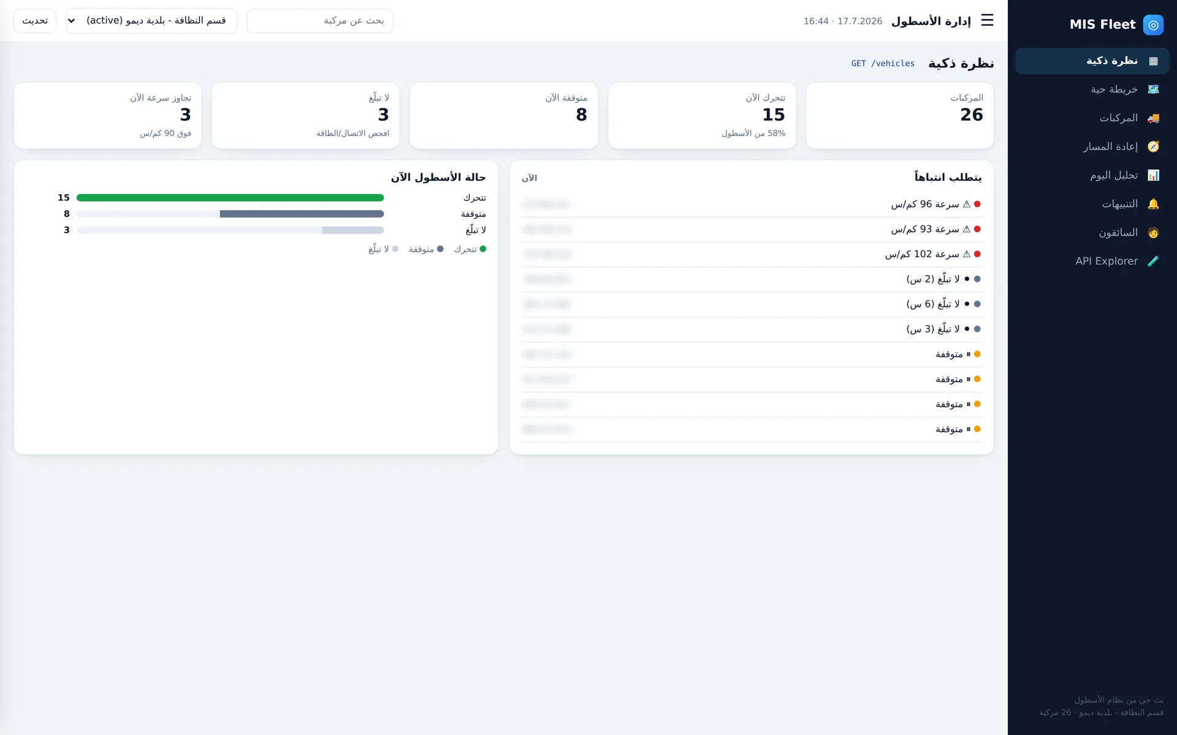Click the truck icon beside المركبات
1177x735 pixels.
[1153, 118]
